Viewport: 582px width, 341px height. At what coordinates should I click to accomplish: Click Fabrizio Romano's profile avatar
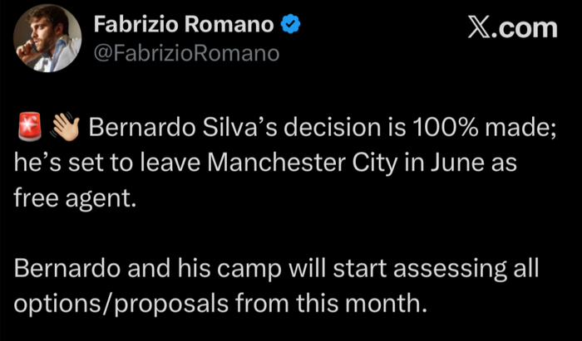48,38
